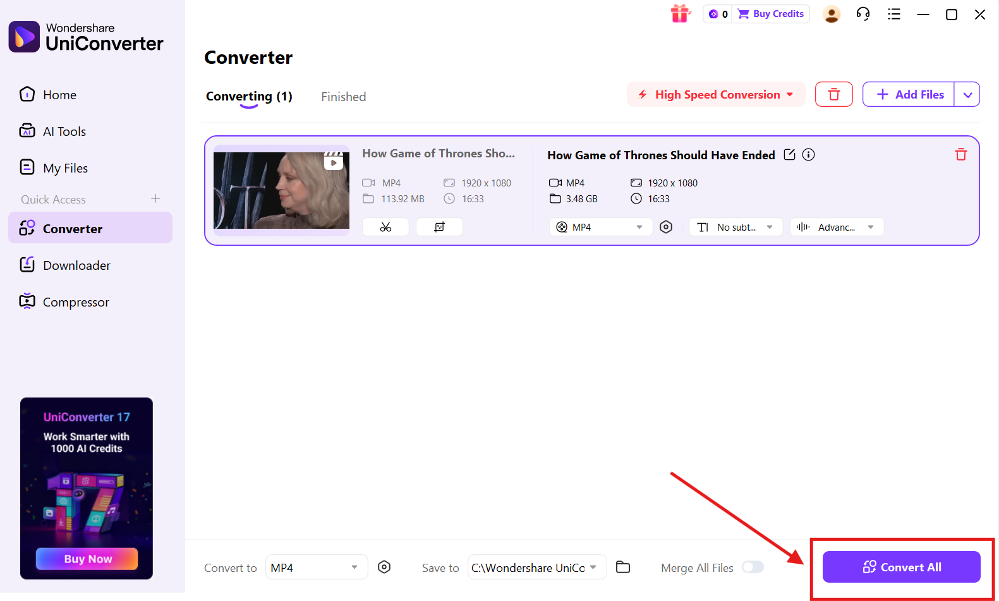Open the Save to path dropdown
Viewport: 999px width, 601px height.
[x=537, y=568]
